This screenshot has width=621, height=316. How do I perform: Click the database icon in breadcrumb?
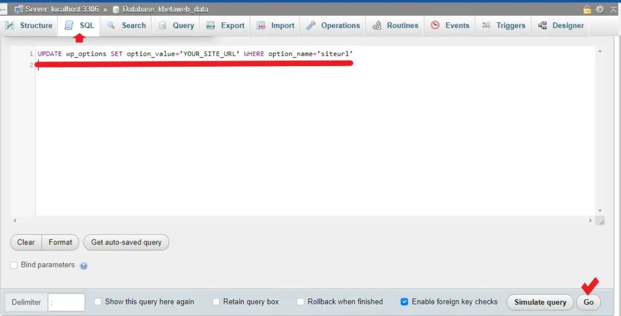click(x=116, y=9)
